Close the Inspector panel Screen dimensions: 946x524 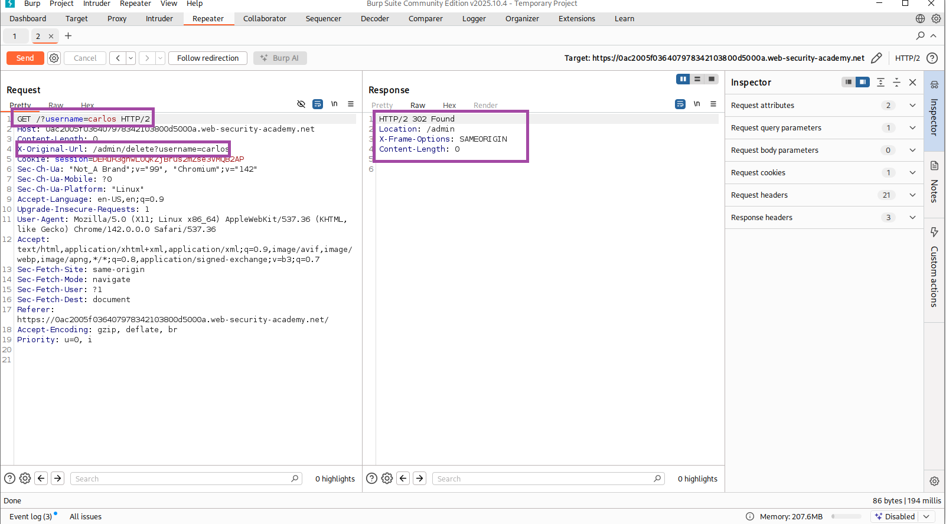[912, 82]
